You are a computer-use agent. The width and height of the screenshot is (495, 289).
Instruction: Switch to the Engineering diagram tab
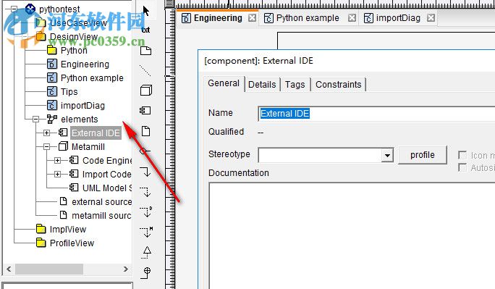point(218,18)
